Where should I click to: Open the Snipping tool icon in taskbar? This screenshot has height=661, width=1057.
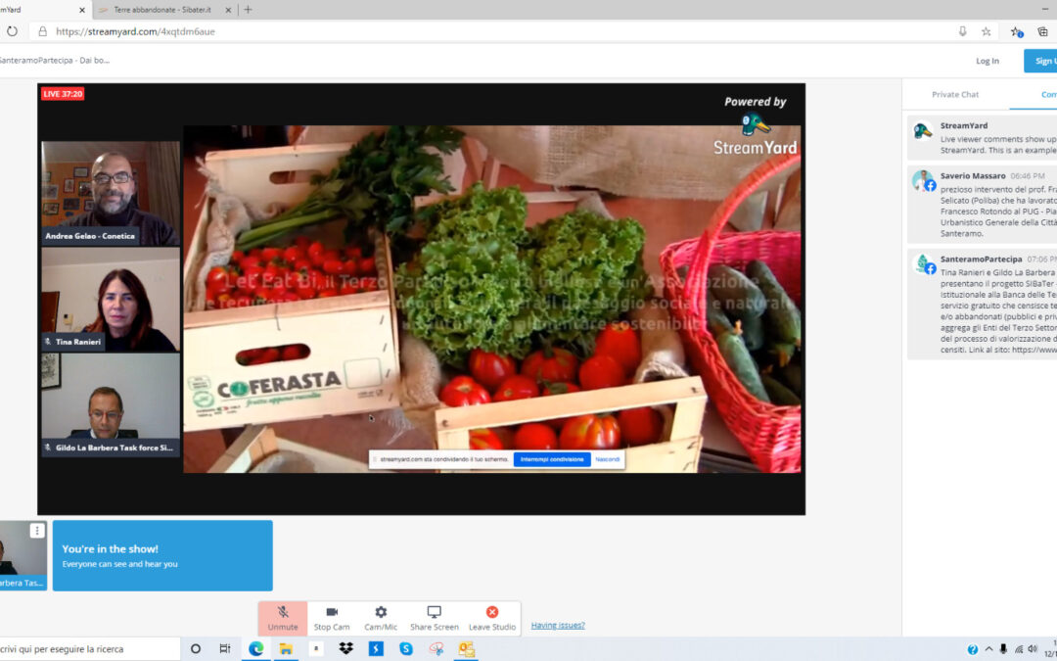(x=437, y=649)
